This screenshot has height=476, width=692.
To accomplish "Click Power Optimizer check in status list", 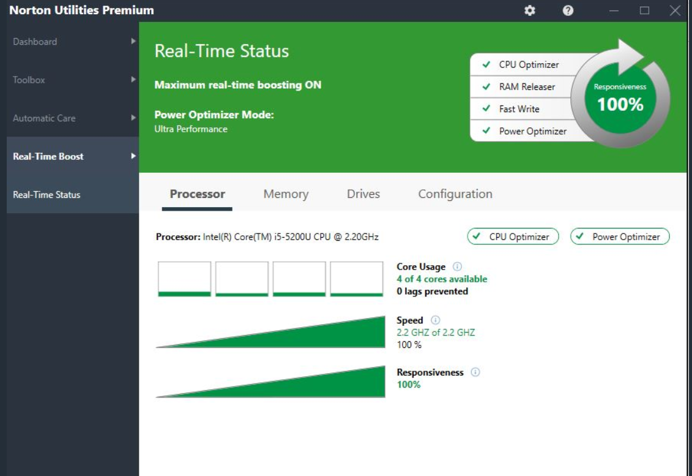I will pyautogui.click(x=486, y=131).
